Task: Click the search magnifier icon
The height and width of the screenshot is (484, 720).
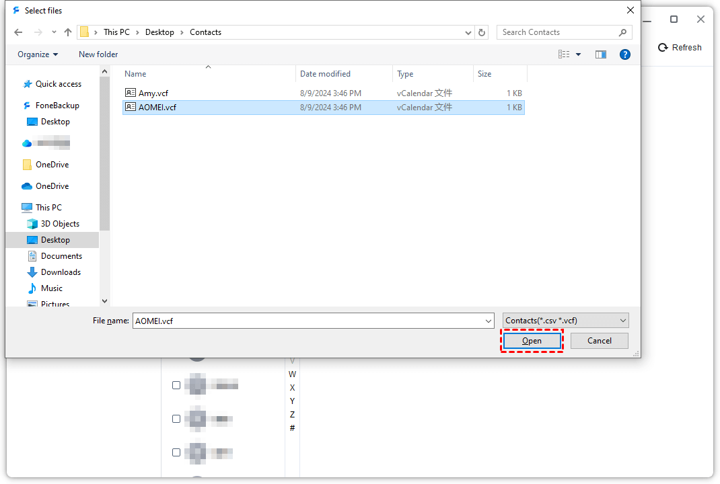Action: pyautogui.click(x=622, y=32)
